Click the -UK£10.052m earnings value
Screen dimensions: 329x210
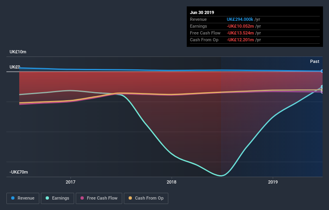240,26
